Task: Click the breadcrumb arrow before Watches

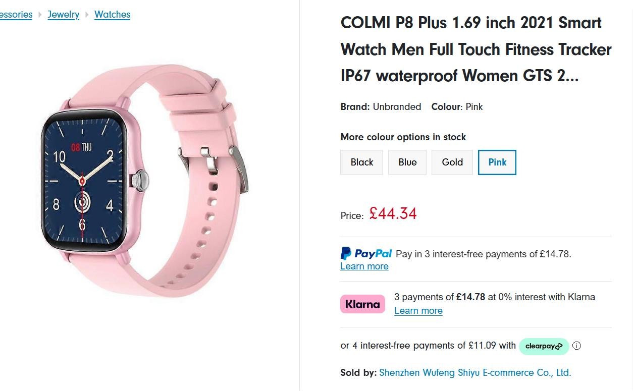Action: coord(87,15)
